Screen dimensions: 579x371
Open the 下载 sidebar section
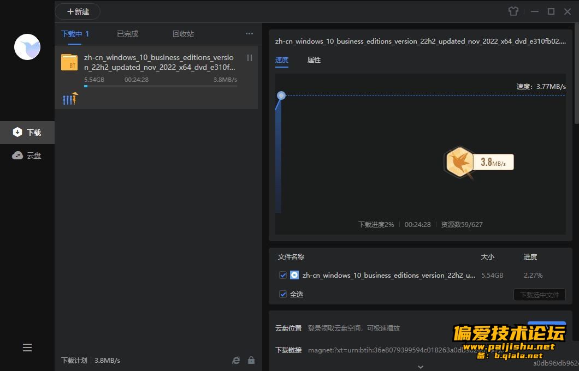click(27, 133)
